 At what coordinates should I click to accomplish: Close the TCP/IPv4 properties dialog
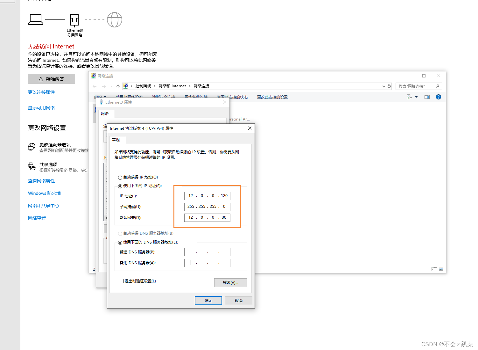pyautogui.click(x=250, y=128)
